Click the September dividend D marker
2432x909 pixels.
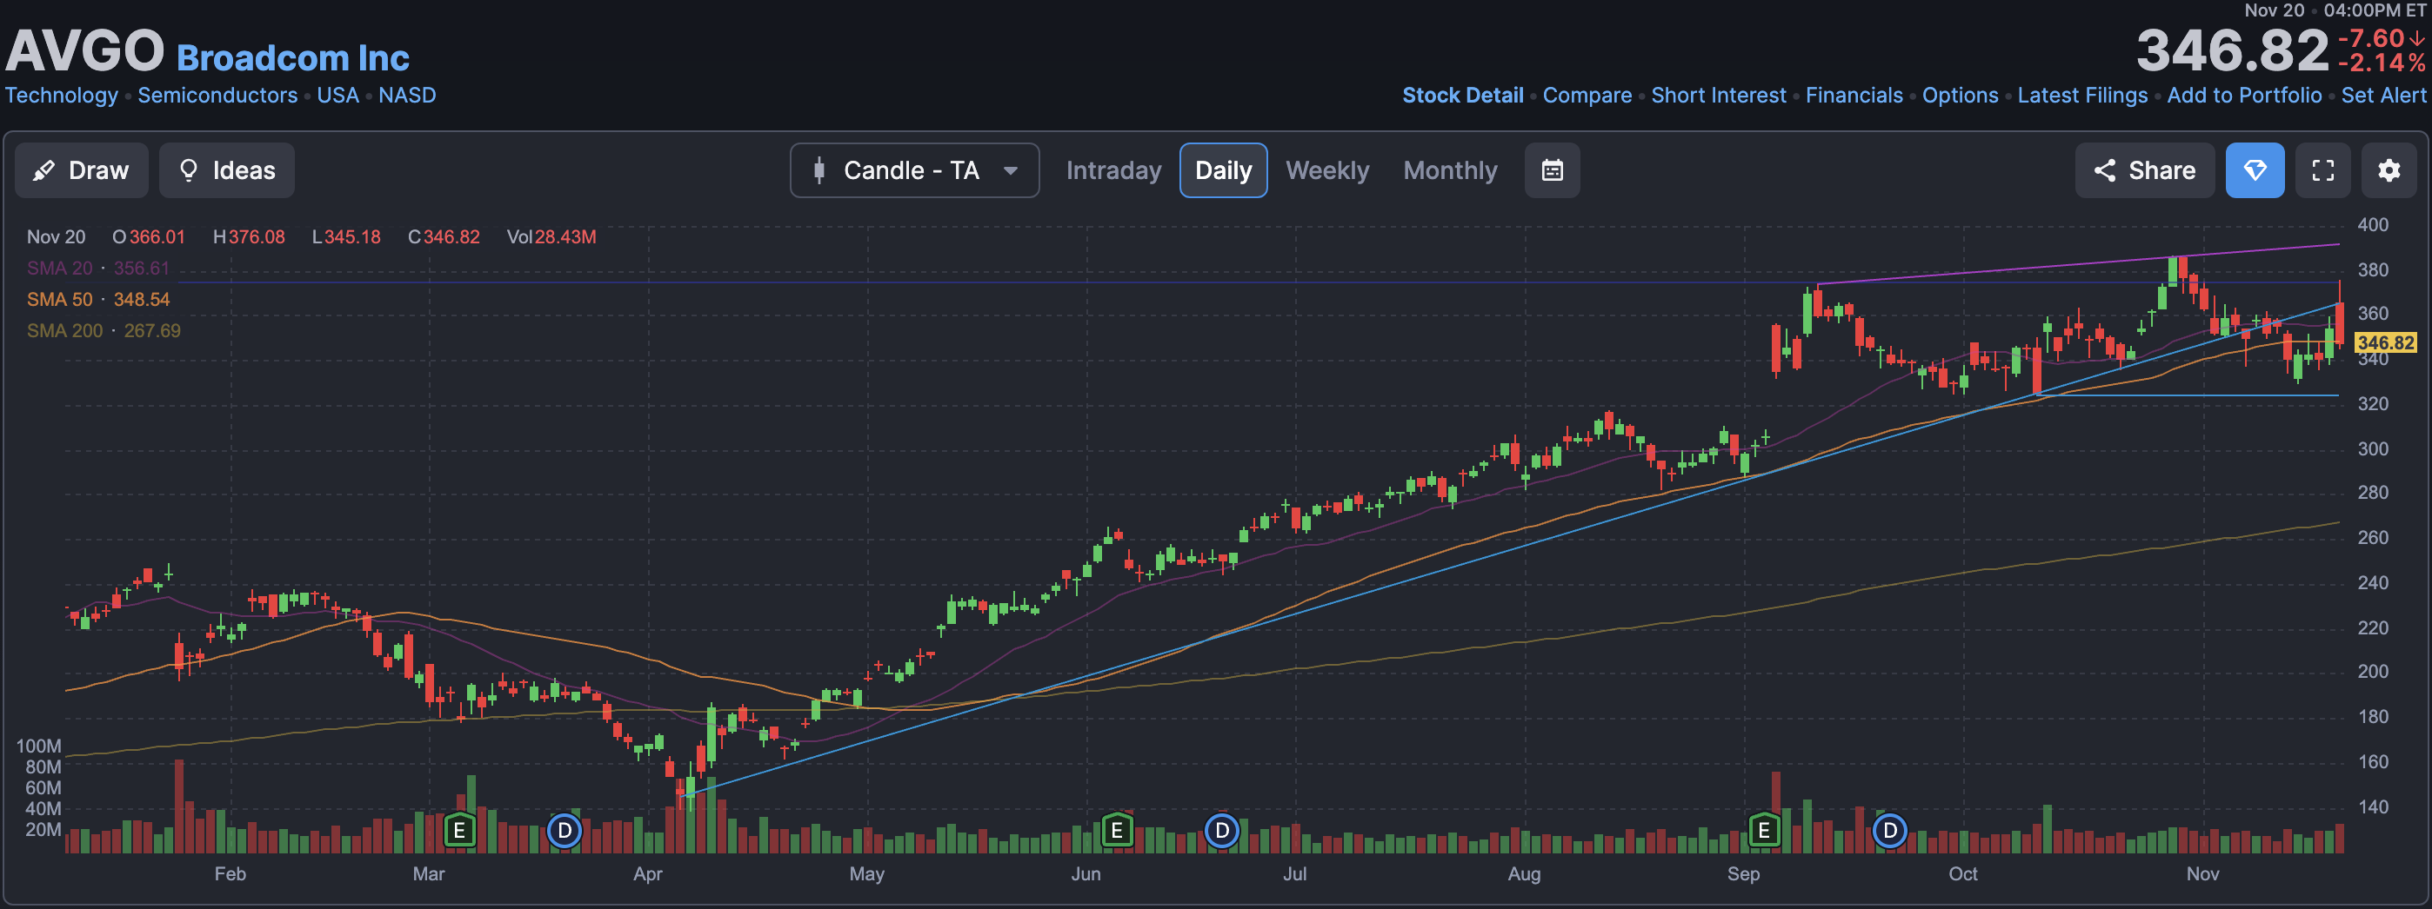[1889, 831]
